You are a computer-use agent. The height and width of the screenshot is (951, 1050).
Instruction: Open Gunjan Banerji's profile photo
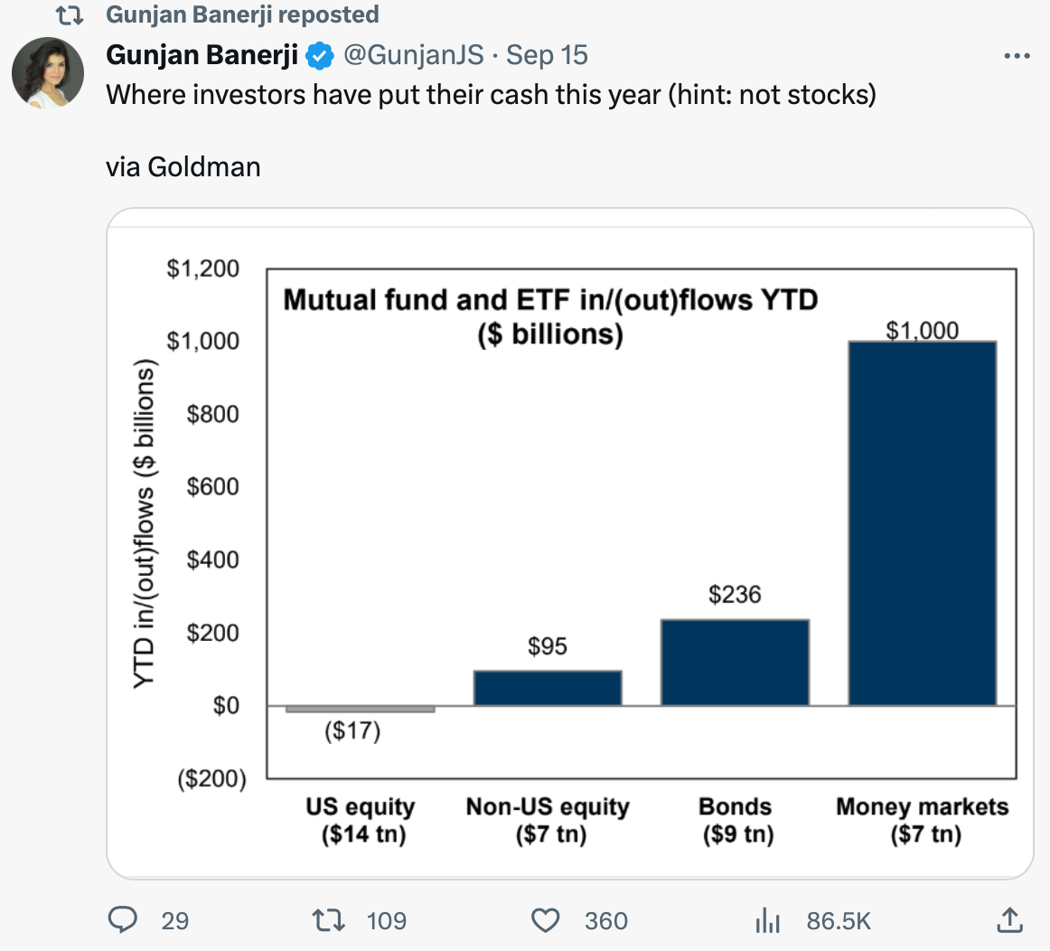pos(48,73)
